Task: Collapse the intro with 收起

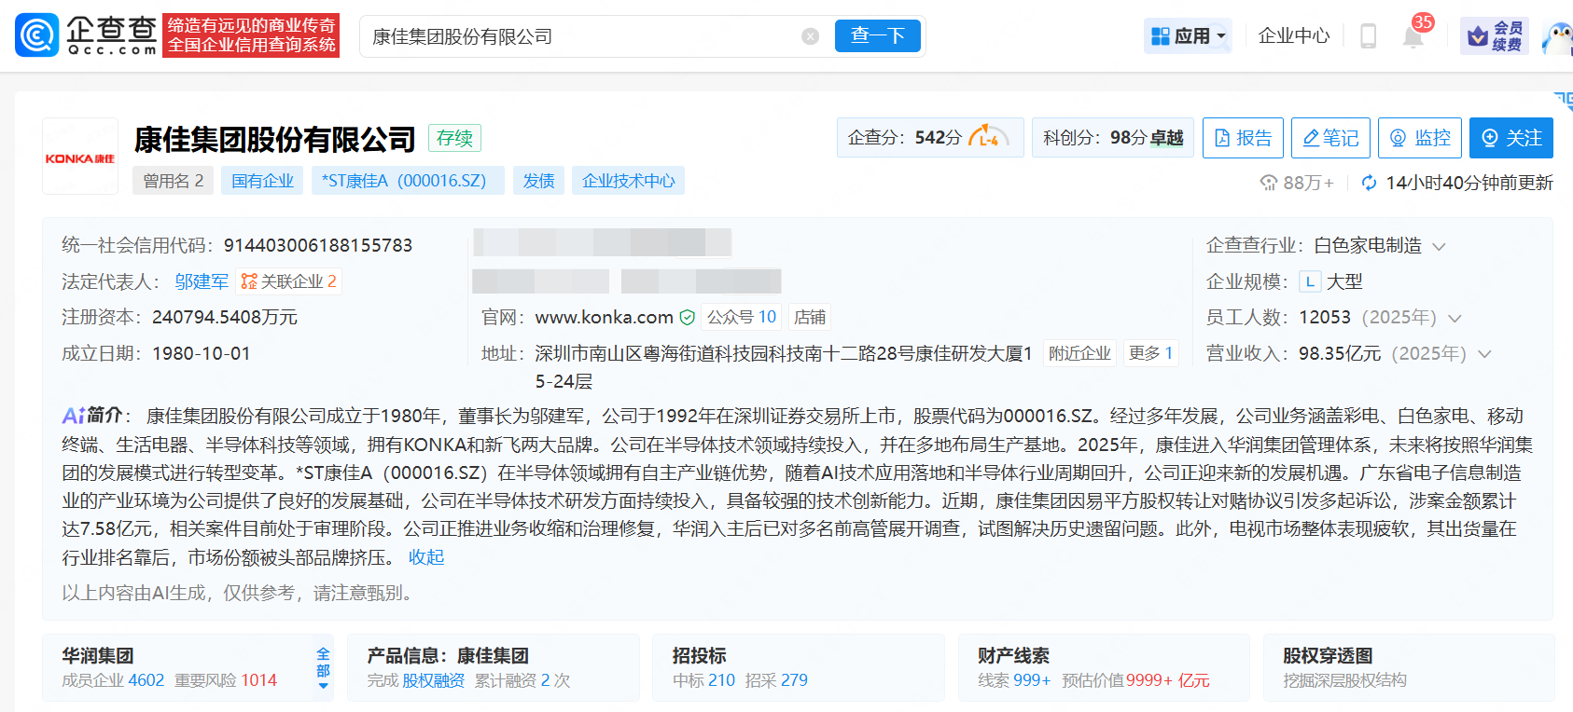Action: pyautogui.click(x=426, y=557)
